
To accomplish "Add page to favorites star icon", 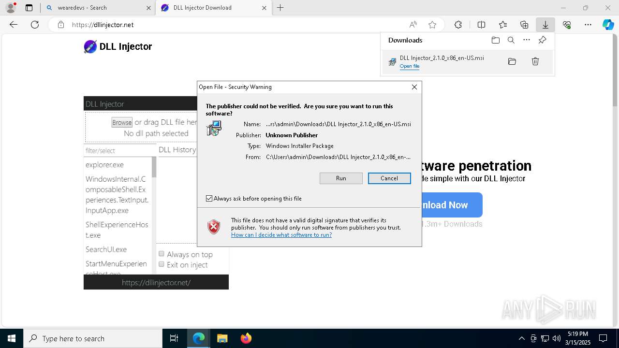I will click(432, 25).
